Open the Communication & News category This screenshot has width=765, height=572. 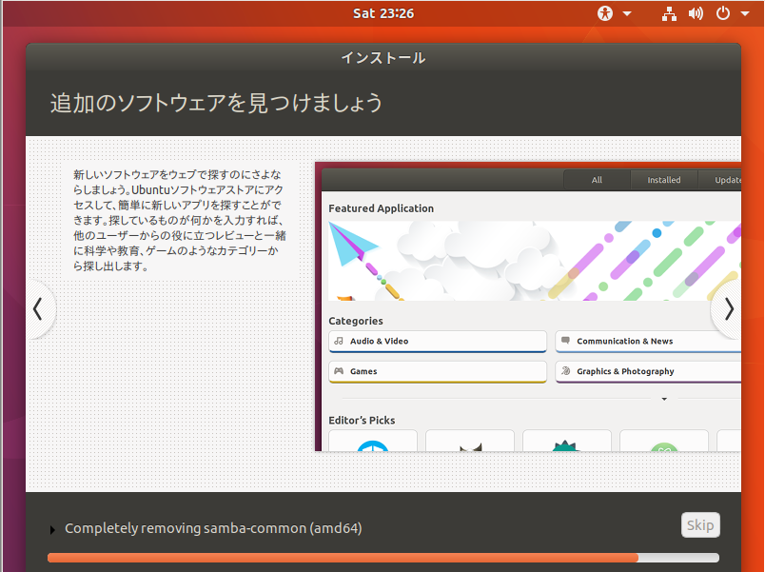pos(648,341)
